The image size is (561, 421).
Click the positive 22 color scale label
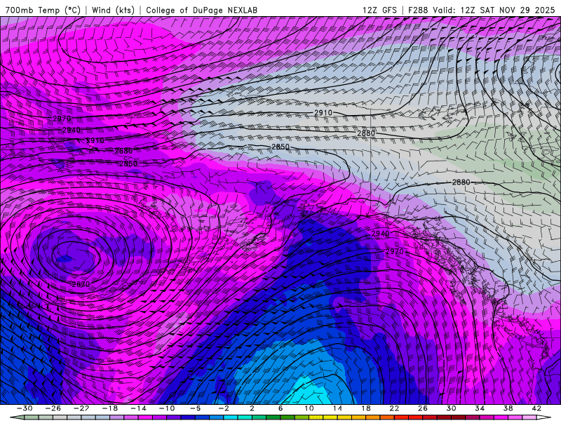tap(394, 408)
